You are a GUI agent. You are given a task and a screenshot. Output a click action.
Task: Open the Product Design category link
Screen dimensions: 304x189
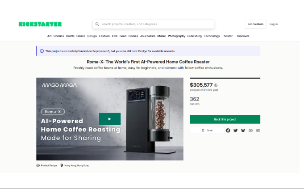click(46, 165)
